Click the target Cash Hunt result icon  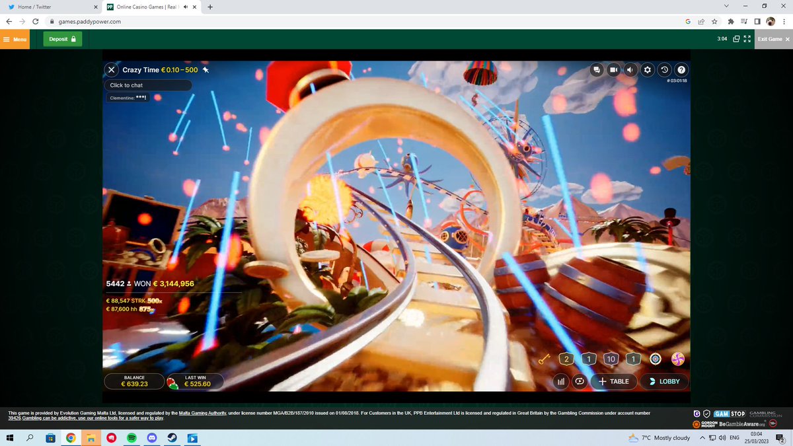coord(656,359)
